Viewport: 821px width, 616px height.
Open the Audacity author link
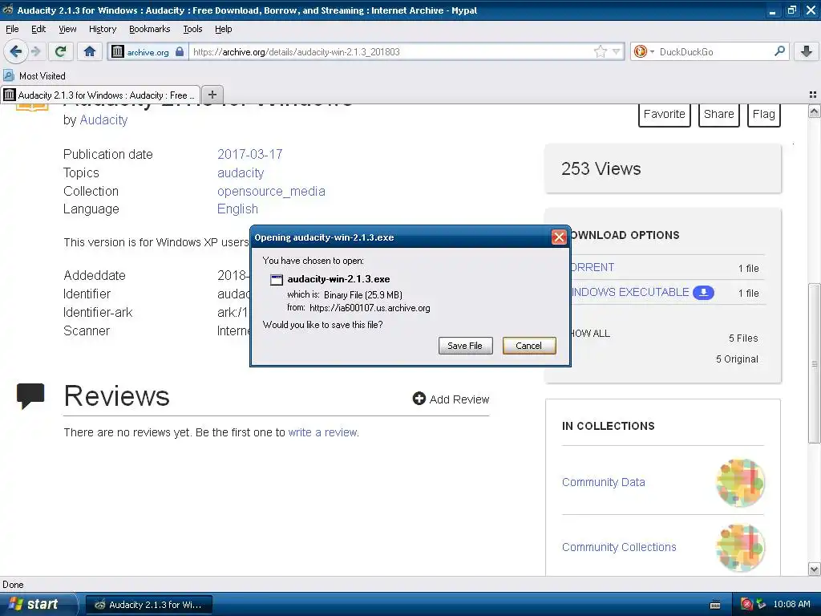point(103,120)
